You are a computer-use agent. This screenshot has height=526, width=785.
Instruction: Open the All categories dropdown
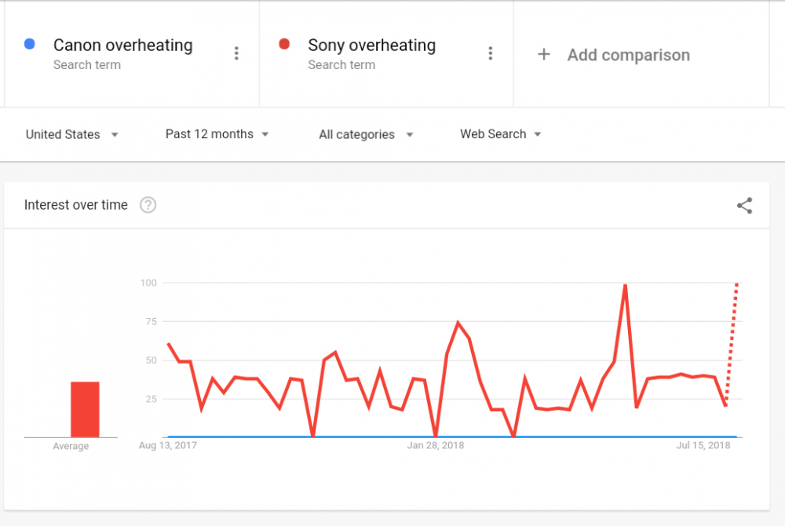tap(366, 134)
